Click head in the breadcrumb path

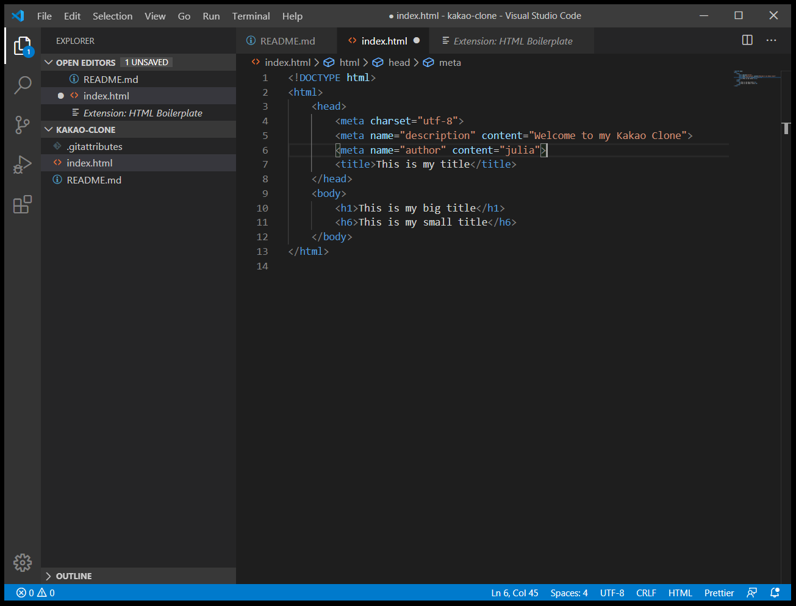point(399,62)
